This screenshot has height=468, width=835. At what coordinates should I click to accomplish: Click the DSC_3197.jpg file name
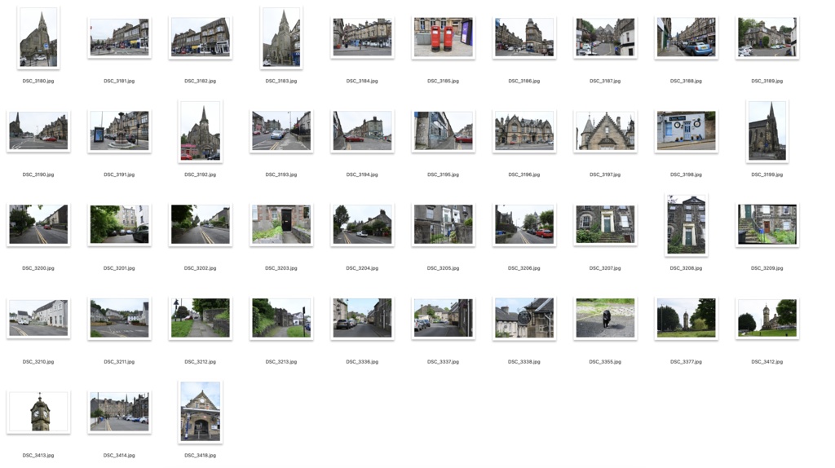[605, 174]
